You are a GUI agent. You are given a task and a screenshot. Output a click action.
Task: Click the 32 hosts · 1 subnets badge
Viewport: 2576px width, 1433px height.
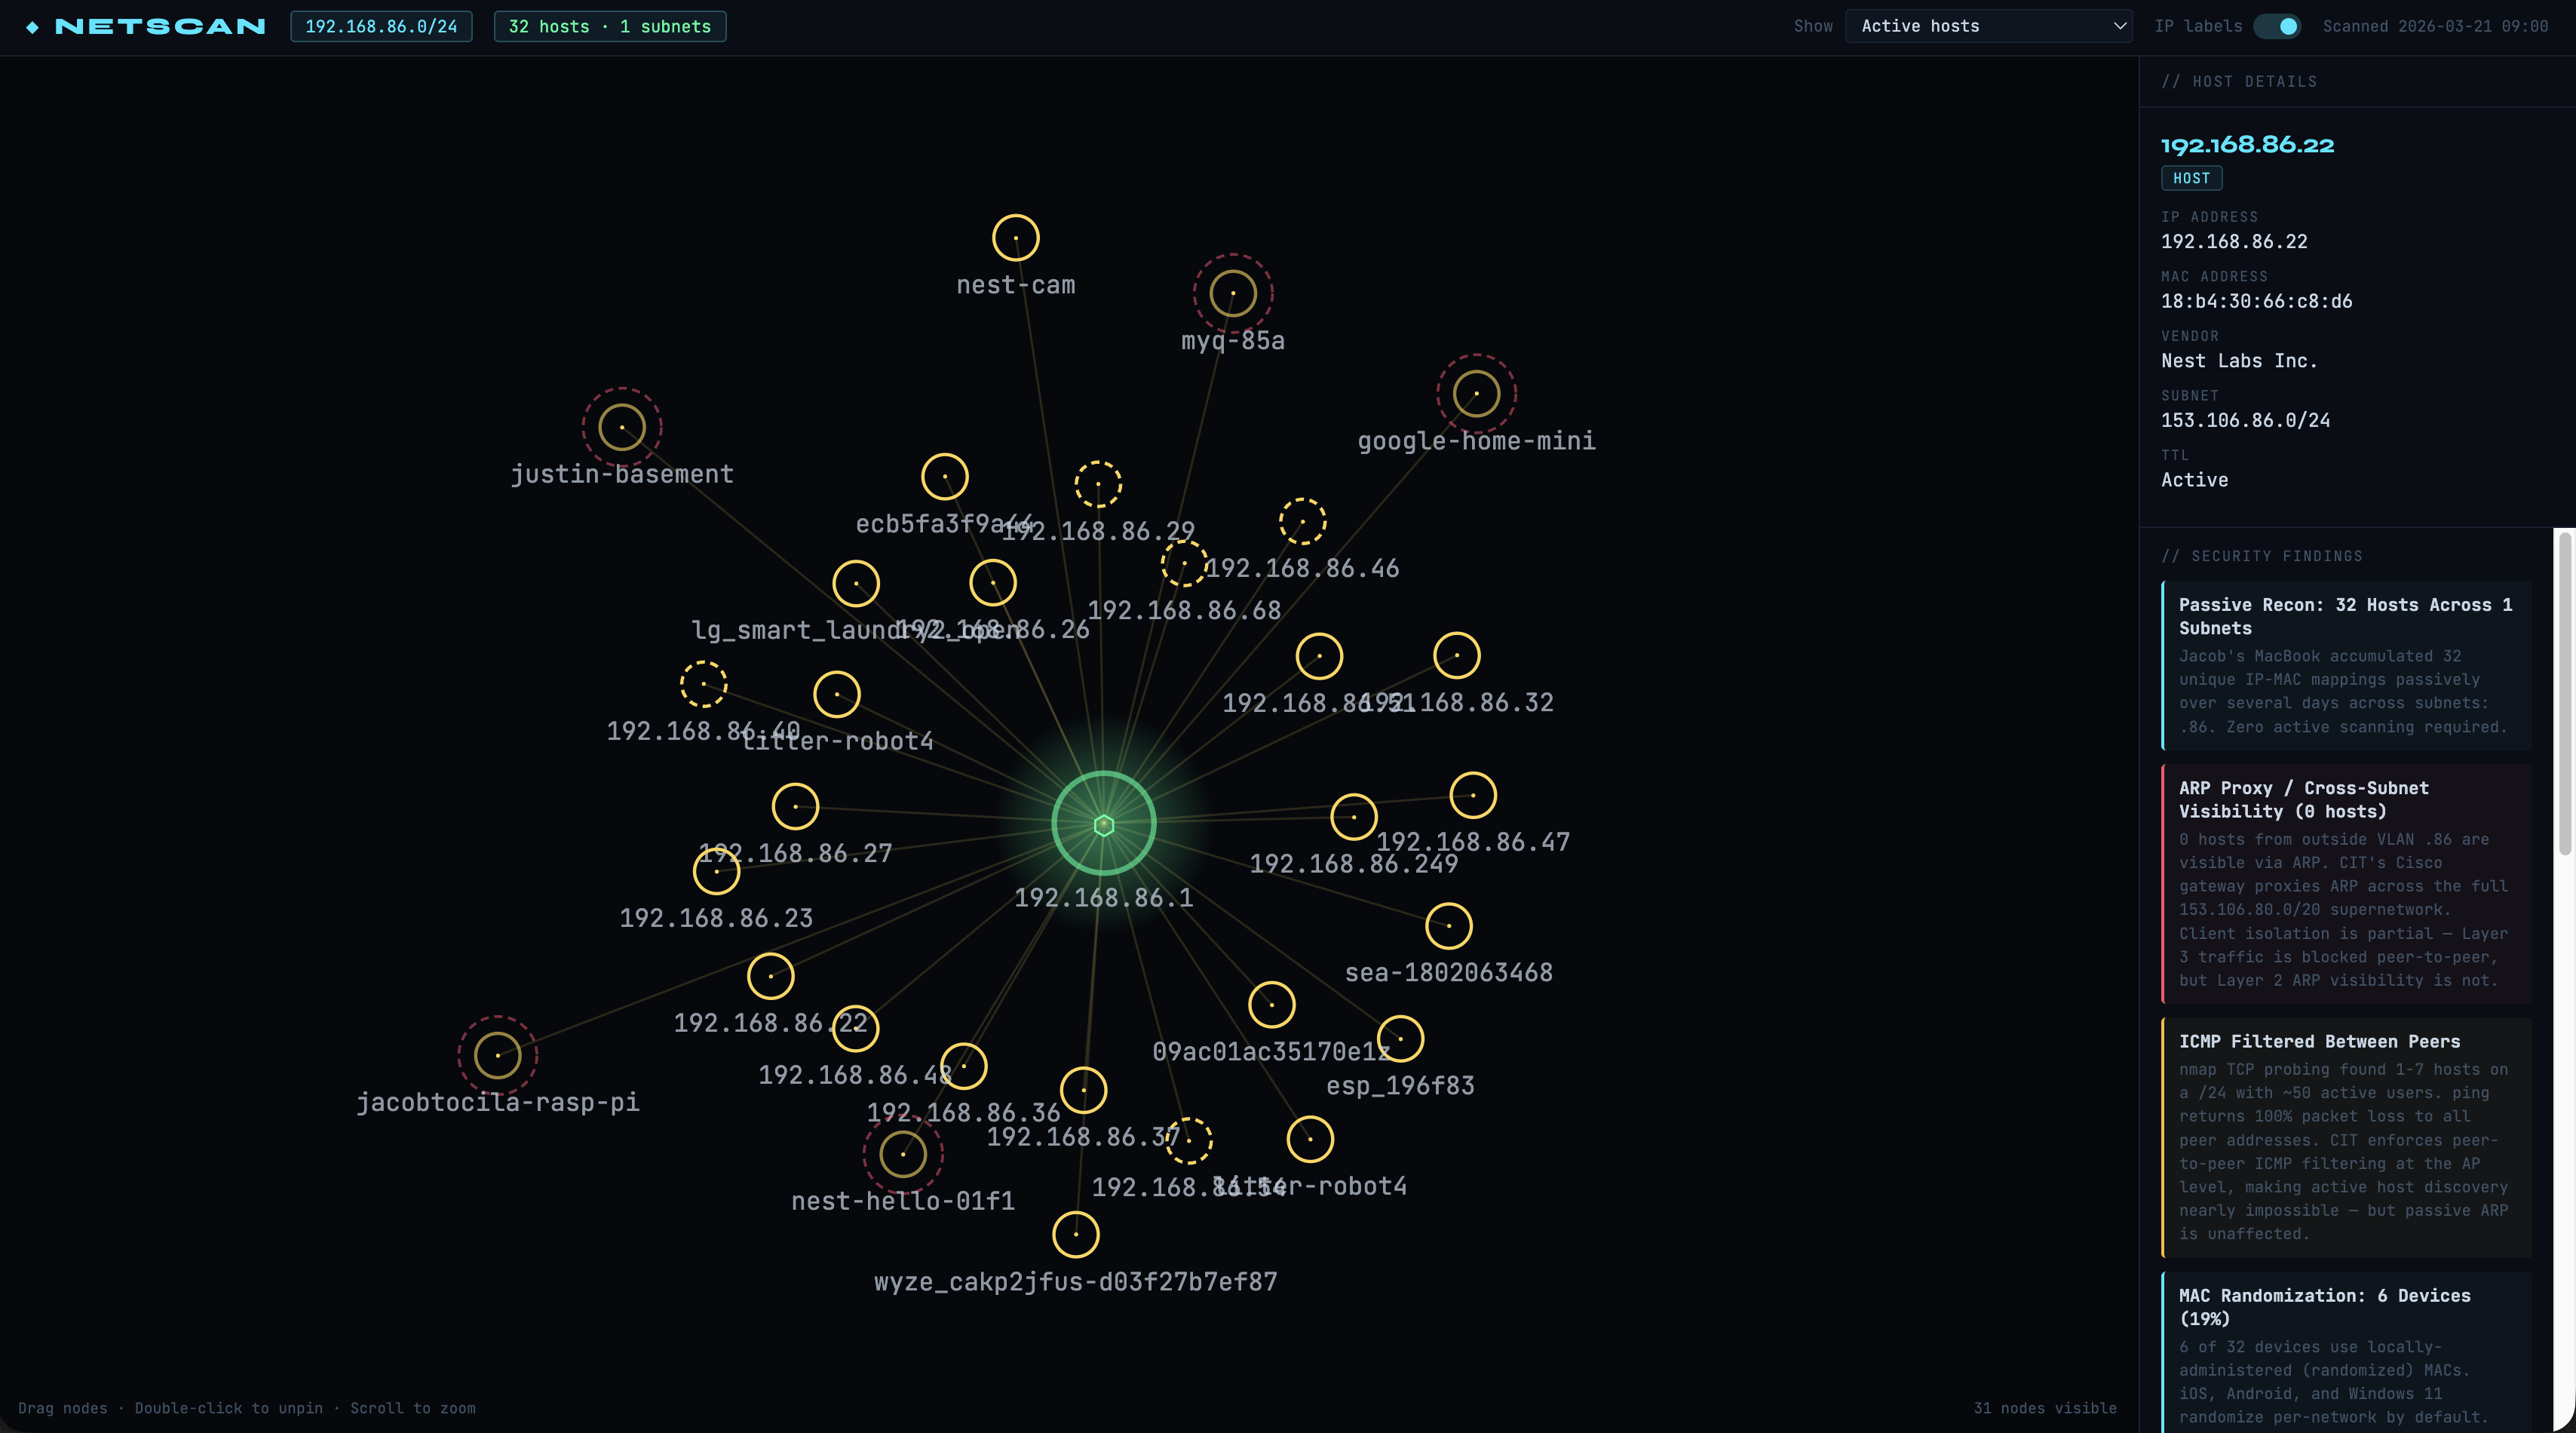click(x=609, y=26)
